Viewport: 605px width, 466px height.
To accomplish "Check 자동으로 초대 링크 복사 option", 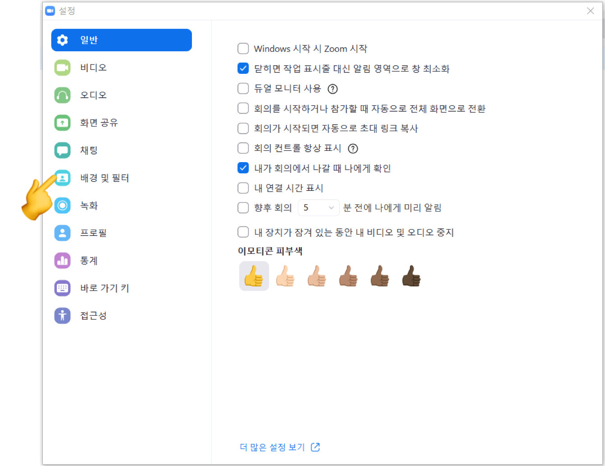I will tap(243, 128).
